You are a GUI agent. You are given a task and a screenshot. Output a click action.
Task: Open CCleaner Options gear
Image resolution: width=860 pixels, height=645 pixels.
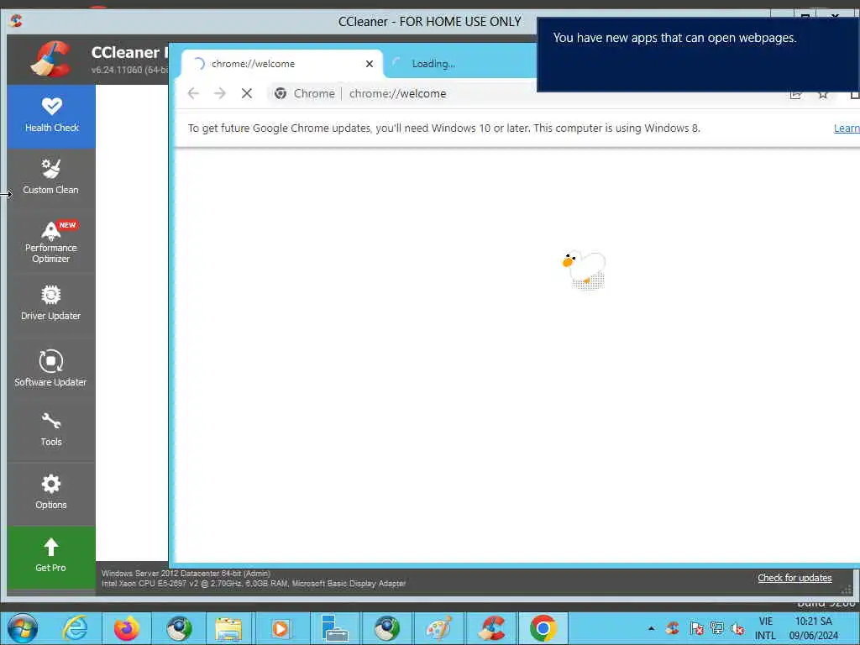pyautogui.click(x=51, y=492)
